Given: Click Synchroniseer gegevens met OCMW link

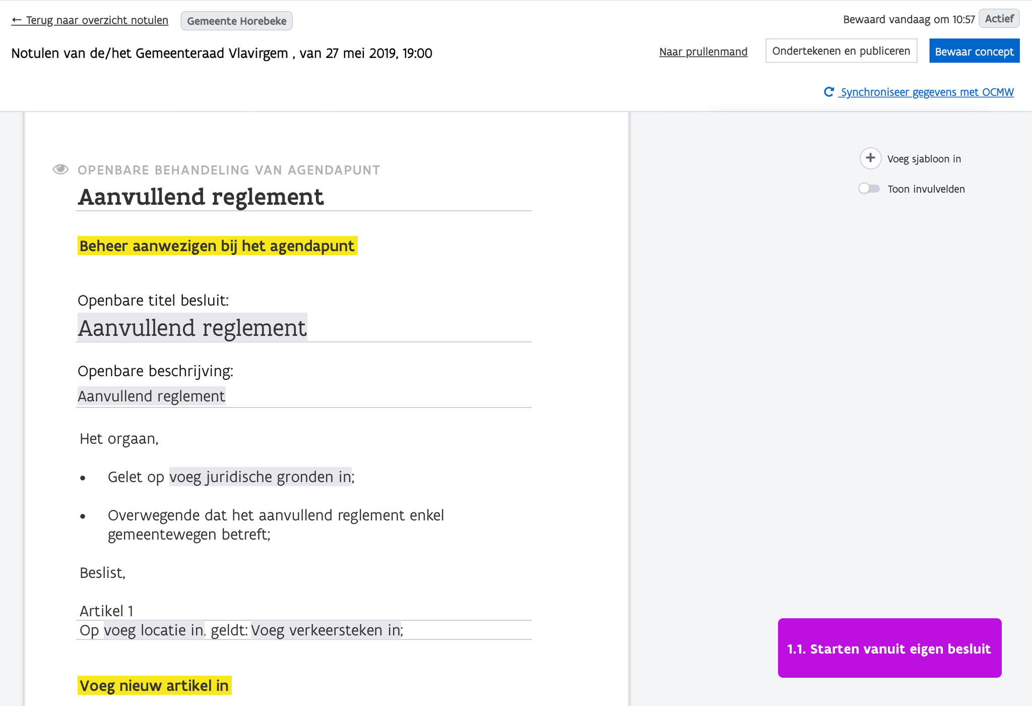Looking at the screenshot, I should point(927,92).
